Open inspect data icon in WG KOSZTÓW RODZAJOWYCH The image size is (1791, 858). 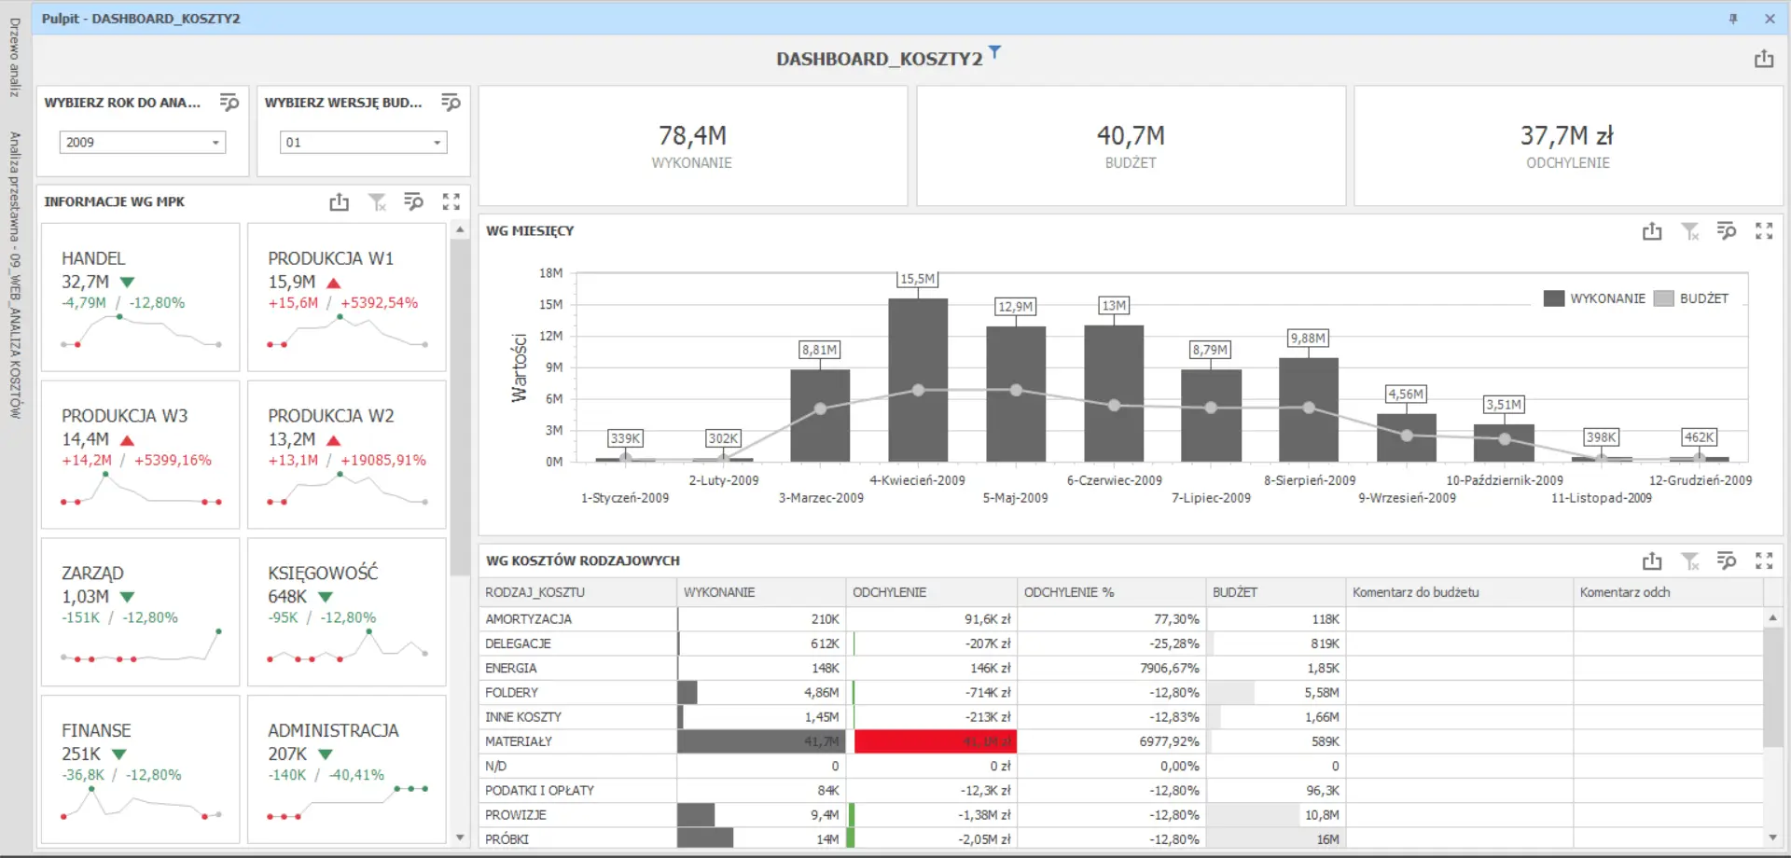pos(1727,560)
